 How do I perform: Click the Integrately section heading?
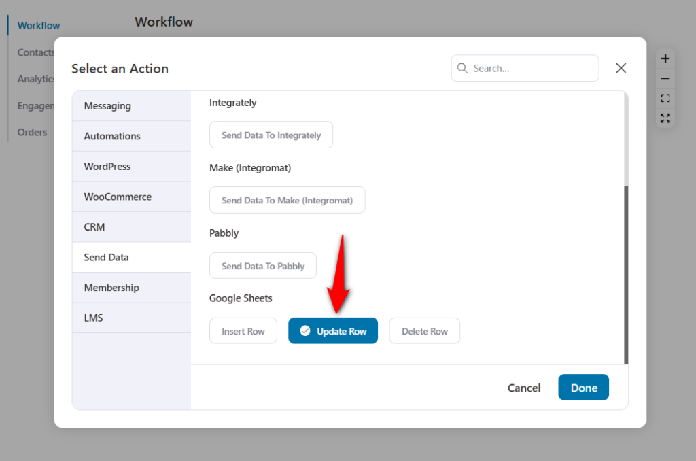[232, 103]
